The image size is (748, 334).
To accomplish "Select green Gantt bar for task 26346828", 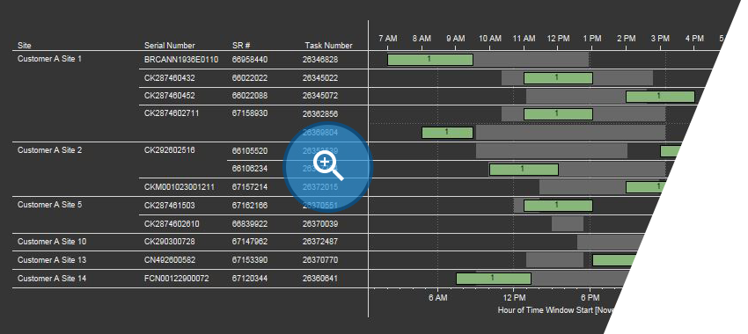I will coord(429,60).
